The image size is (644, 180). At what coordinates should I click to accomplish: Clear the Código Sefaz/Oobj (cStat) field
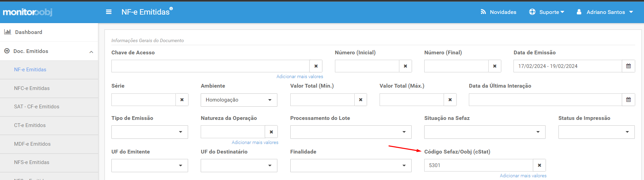pos(539,165)
